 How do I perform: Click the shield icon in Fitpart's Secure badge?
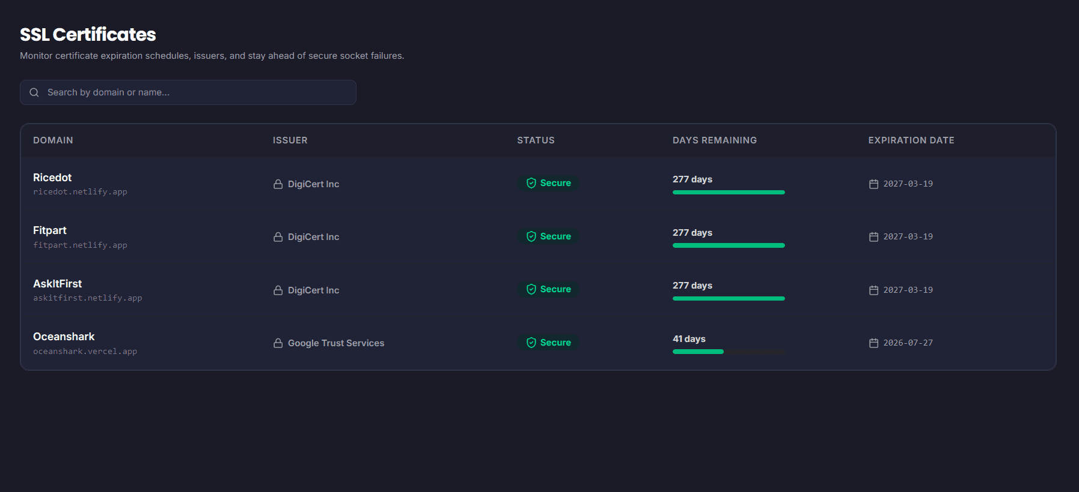tap(531, 236)
